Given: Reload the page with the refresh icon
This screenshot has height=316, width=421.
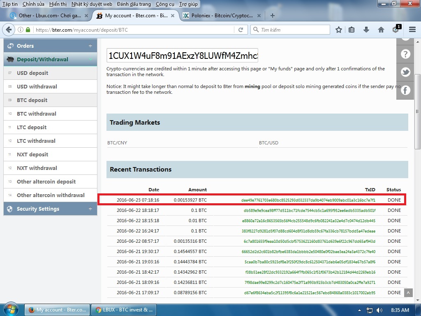Looking at the screenshot, I should click(x=241, y=30).
